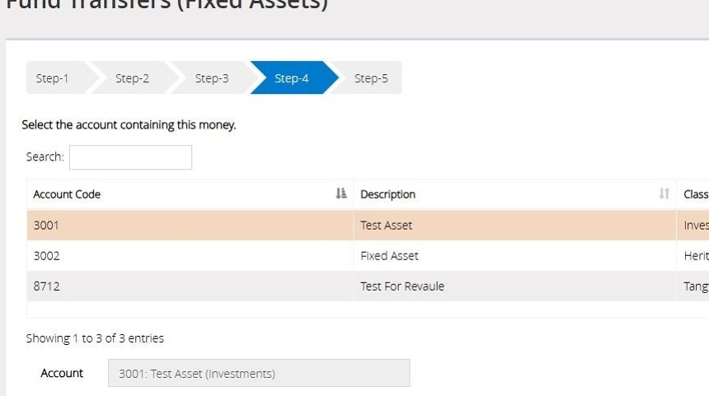Click the Description column sort icon
This screenshot has width=709, height=396.
pos(664,194)
